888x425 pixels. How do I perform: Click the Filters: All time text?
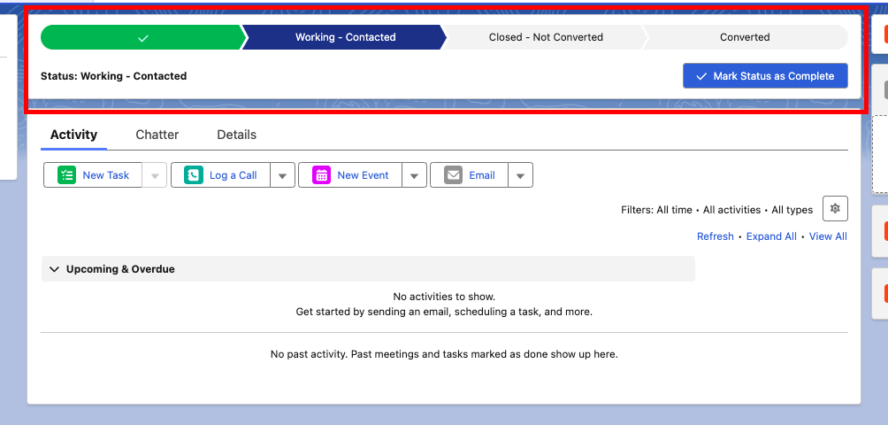click(656, 210)
